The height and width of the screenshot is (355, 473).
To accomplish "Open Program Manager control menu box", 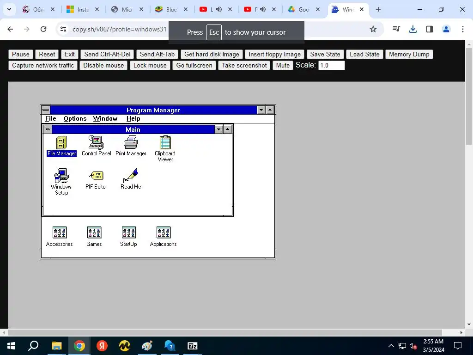I will [x=46, y=110].
